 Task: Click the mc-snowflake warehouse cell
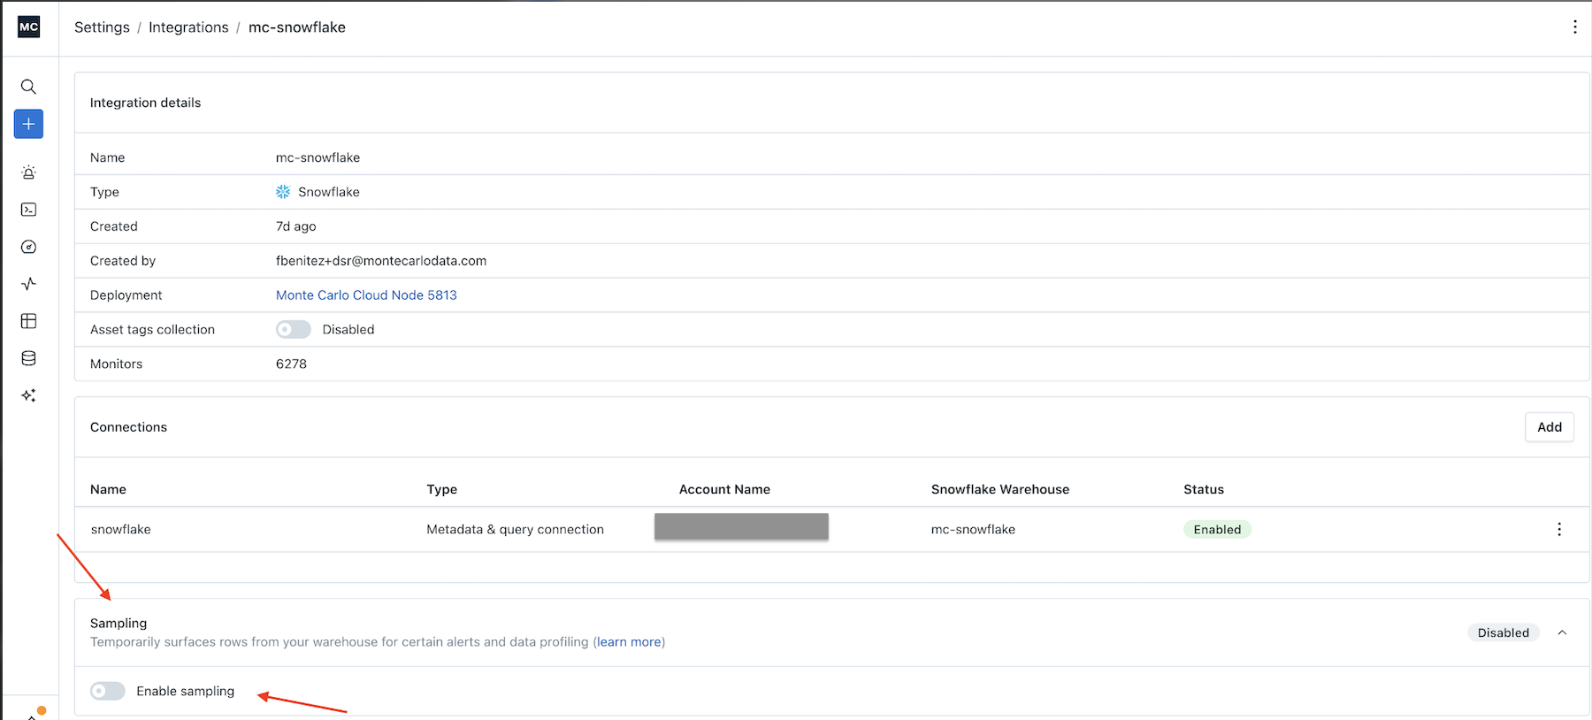pyautogui.click(x=973, y=530)
